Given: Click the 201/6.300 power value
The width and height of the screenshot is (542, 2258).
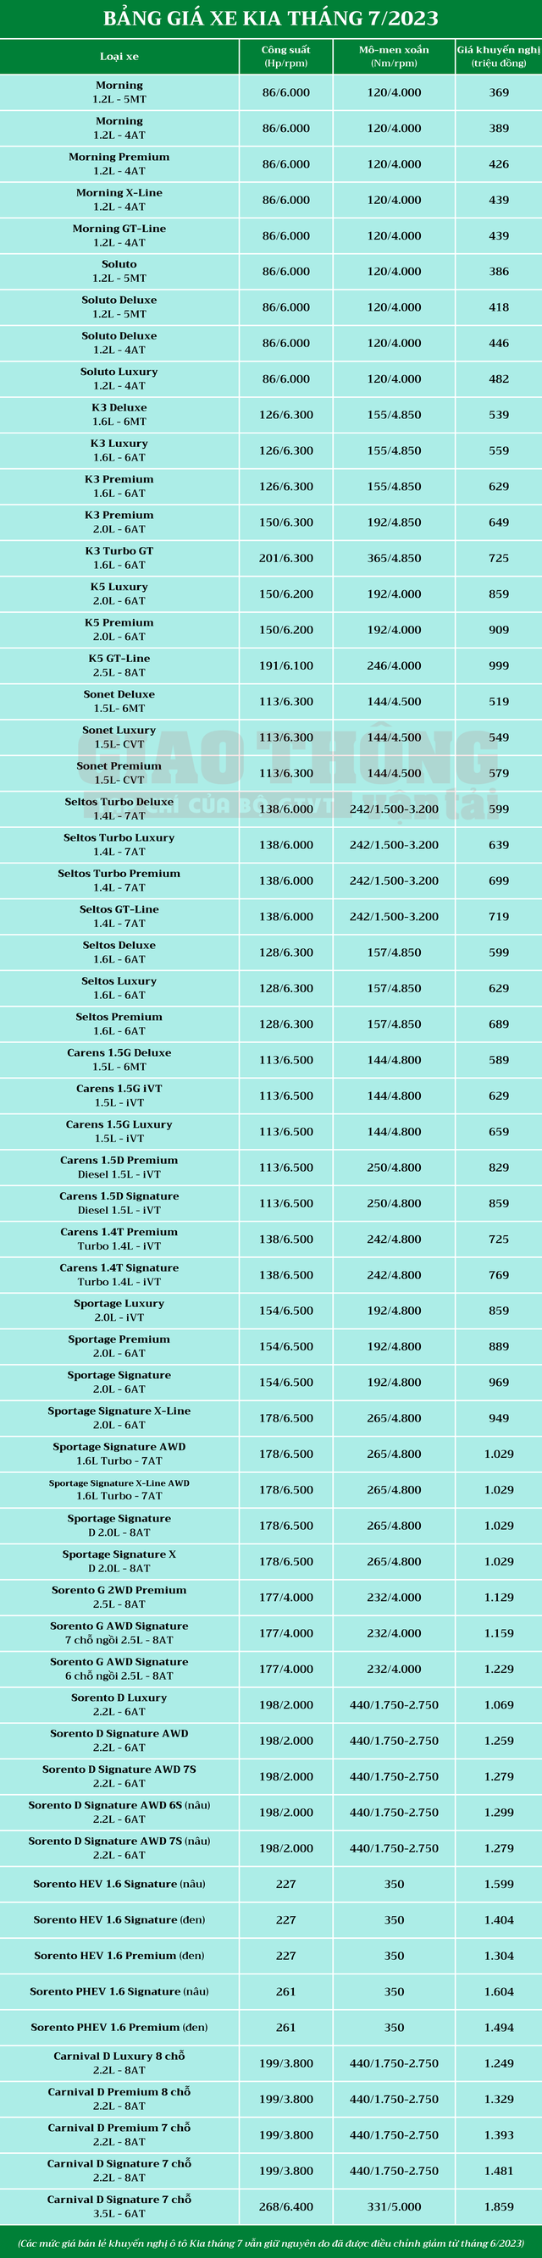Looking at the screenshot, I should (x=286, y=557).
